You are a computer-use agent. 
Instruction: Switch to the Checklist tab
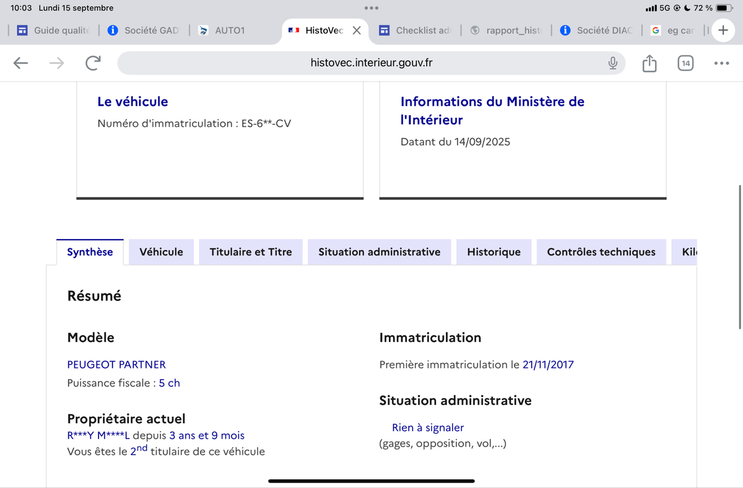point(415,30)
